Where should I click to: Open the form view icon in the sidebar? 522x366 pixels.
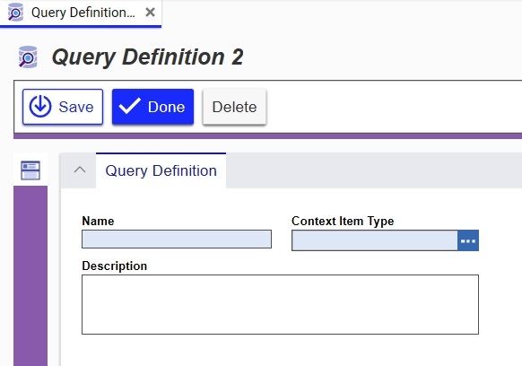pyautogui.click(x=30, y=170)
